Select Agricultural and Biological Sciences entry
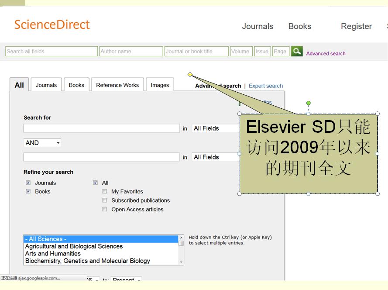The width and height of the screenshot is (388, 290). [x=101, y=246]
